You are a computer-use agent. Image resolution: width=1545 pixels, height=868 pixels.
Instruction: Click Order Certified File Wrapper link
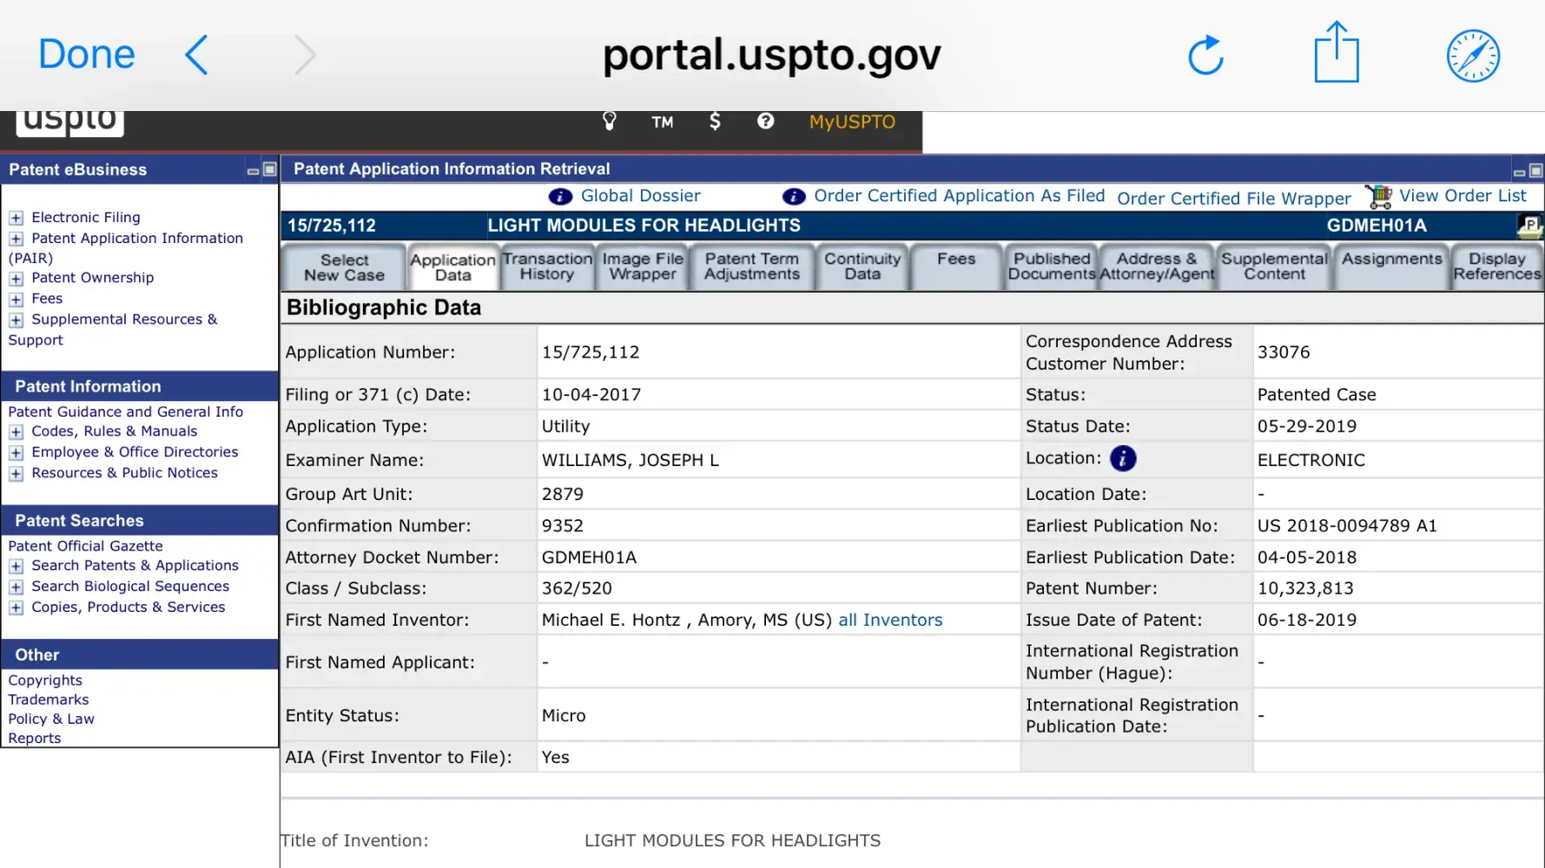[x=1233, y=199]
